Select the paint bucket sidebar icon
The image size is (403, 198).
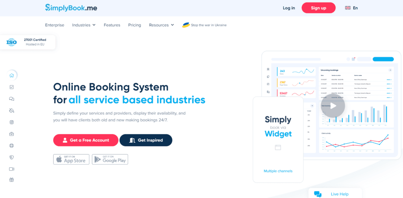[x=11, y=111]
